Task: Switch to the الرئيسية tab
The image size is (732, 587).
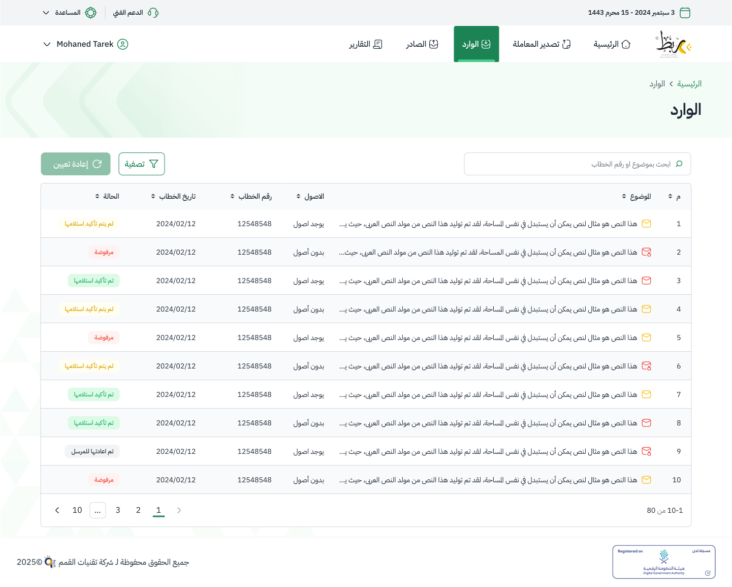Action: [x=612, y=44]
